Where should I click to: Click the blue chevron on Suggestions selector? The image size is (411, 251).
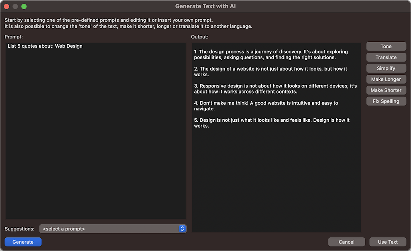pyautogui.click(x=182, y=229)
